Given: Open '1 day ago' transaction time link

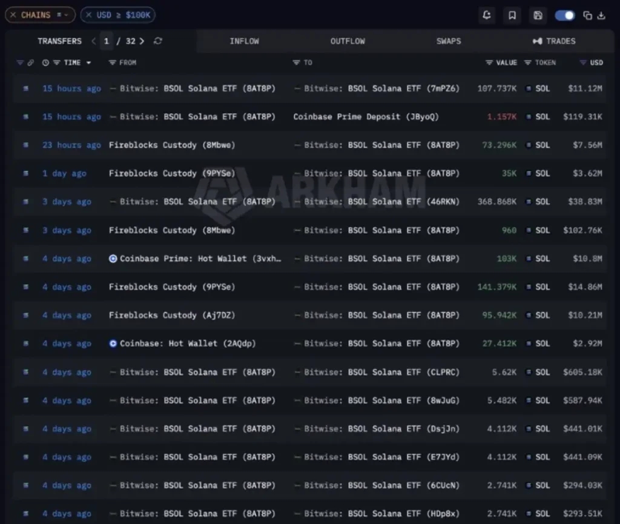Looking at the screenshot, I should point(64,173).
